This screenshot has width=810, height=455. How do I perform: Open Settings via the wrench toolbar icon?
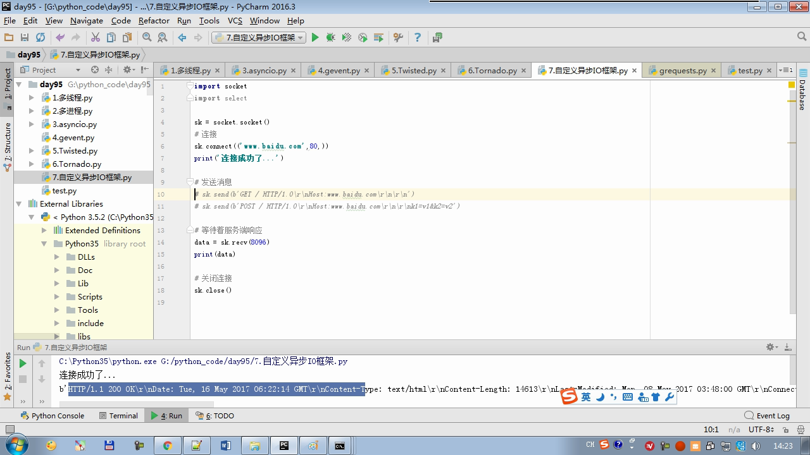click(398, 38)
